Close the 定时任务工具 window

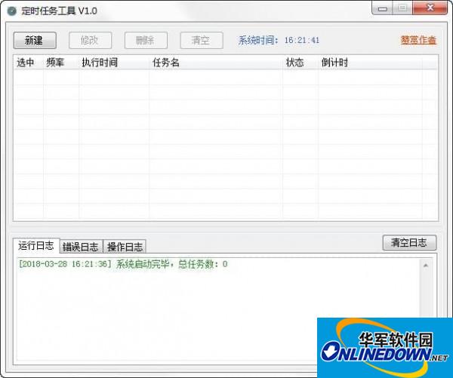pyautogui.click(x=430, y=8)
